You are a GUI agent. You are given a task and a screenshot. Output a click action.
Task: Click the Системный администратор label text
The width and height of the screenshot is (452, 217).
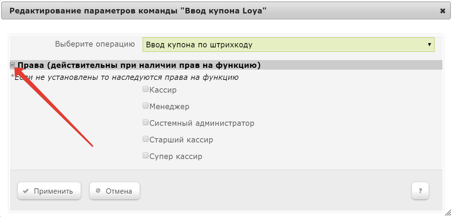pos(202,123)
